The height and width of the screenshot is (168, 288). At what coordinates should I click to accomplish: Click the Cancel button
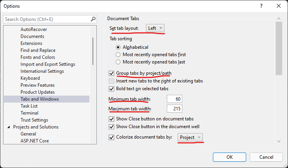click(266, 157)
